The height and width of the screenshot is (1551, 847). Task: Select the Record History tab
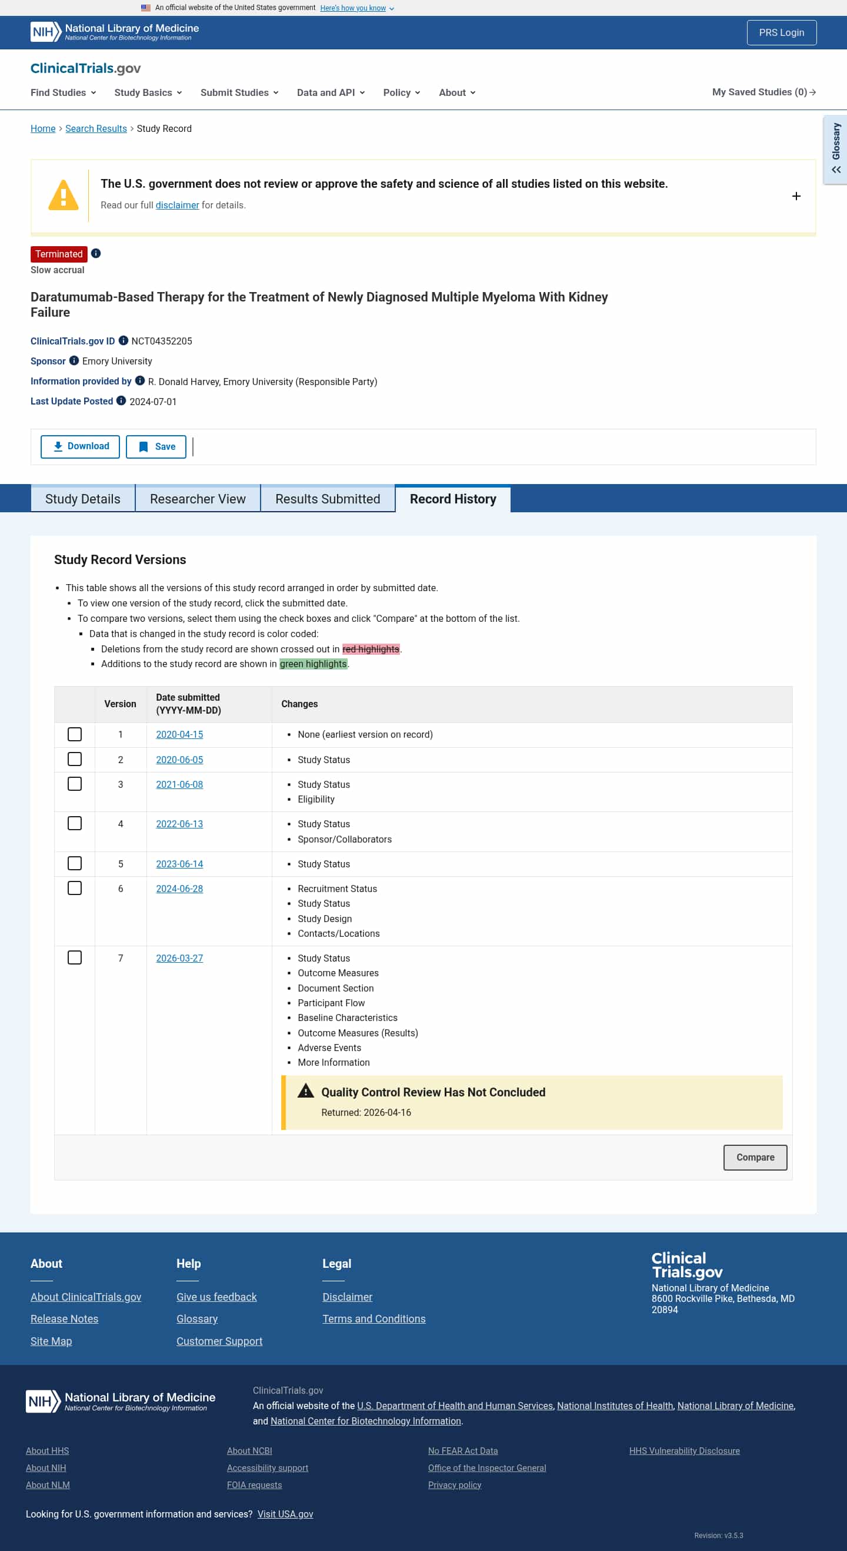click(x=453, y=499)
